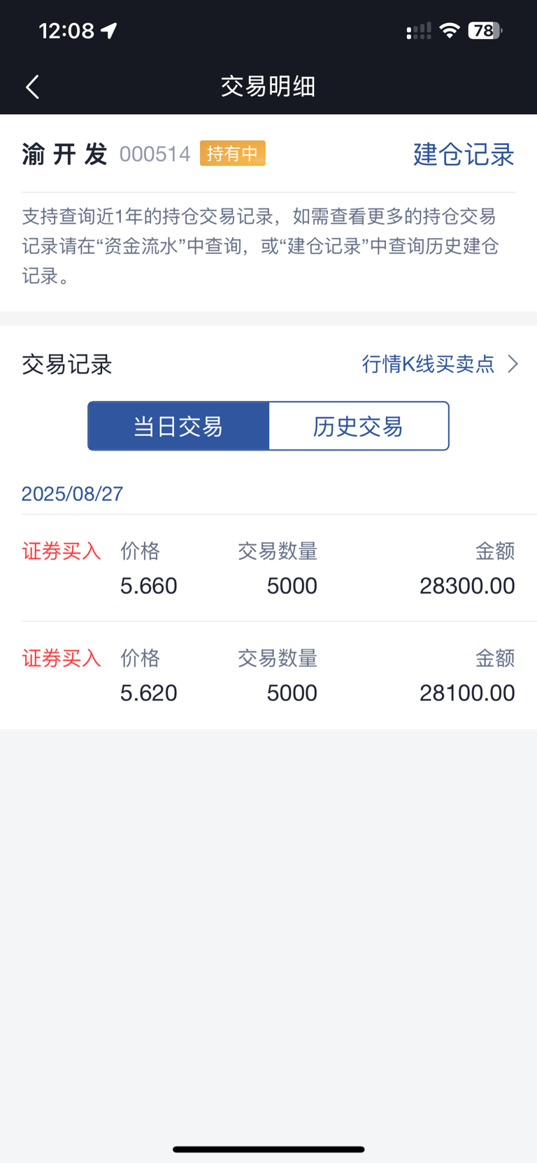Expand chevron next to 行情K线买卖点
537x1163 pixels.
pos(513,364)
